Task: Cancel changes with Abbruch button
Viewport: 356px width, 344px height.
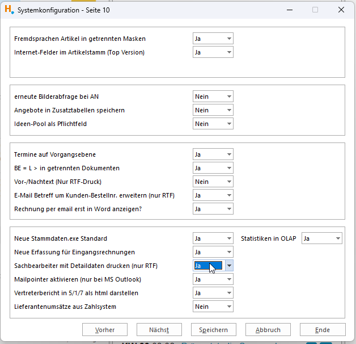Action: tap(268, 330)
